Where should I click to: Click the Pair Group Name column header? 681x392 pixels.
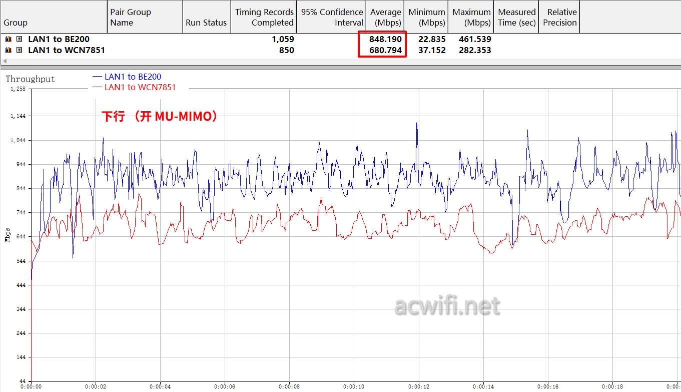[x=145, y=17]
